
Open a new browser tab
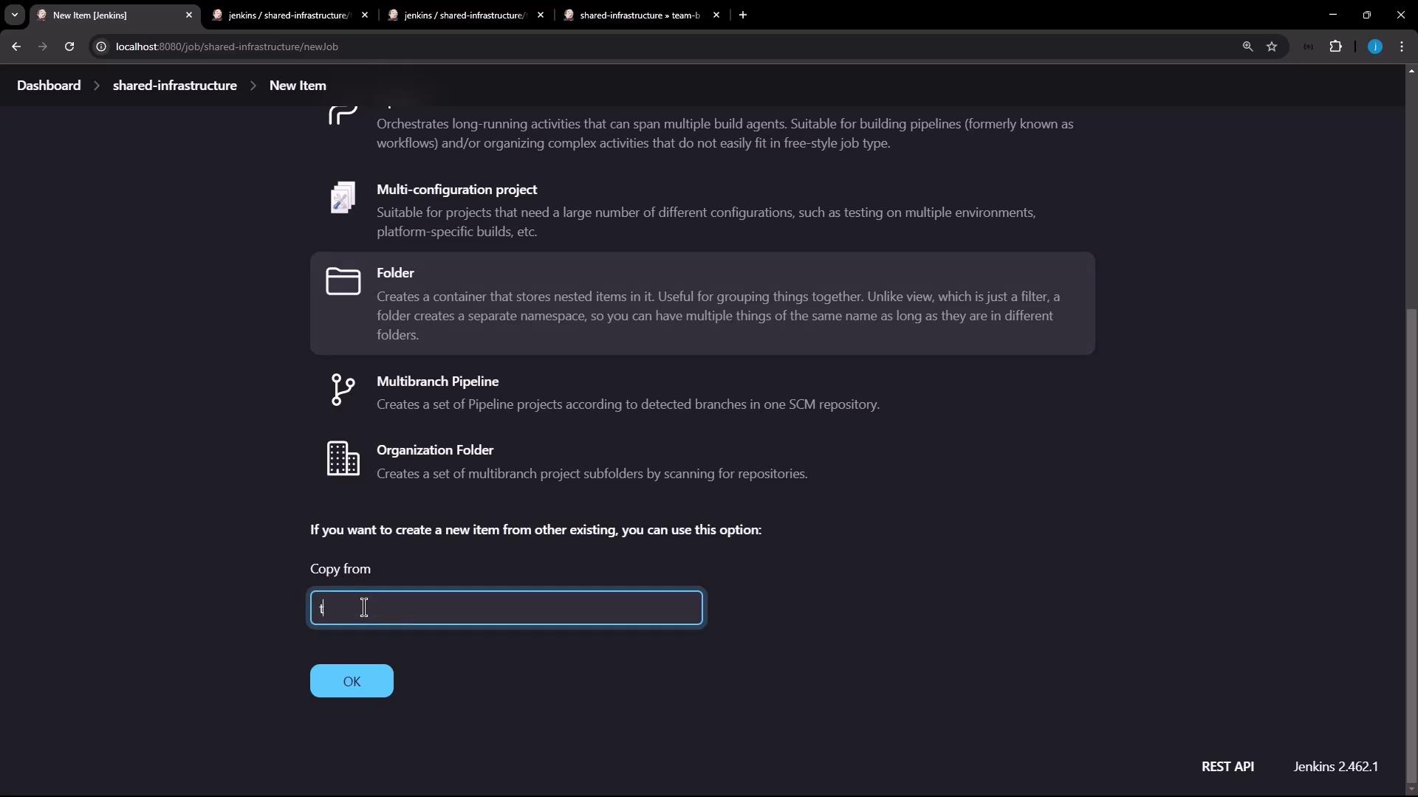pos(743,15)
